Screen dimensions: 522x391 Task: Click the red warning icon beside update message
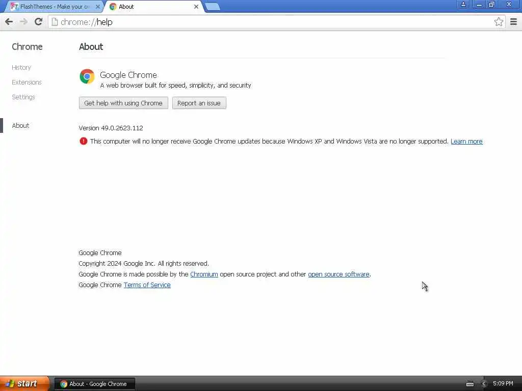tap(83, 141)
